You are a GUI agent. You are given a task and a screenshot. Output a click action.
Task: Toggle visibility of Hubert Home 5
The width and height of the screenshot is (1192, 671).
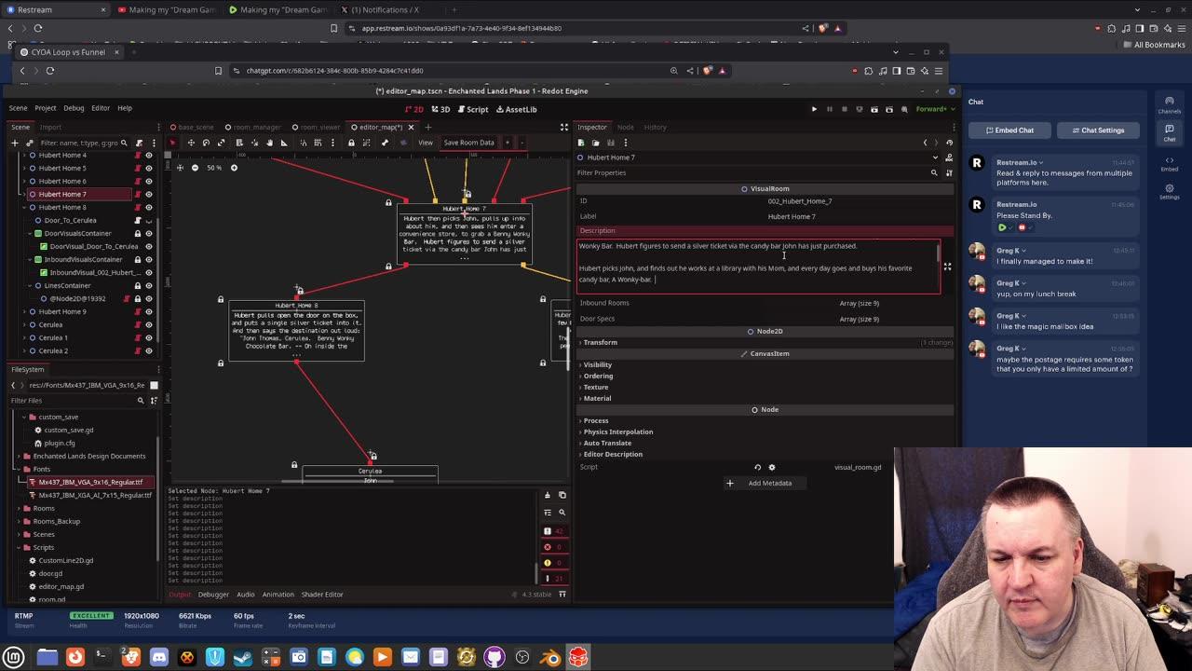(x=149, y=168)
